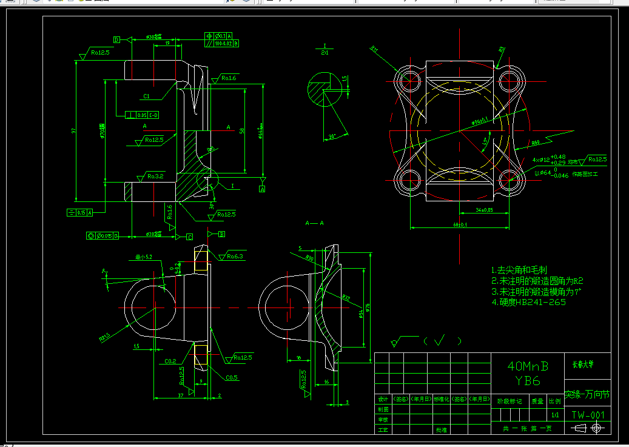Select the boxed datum A symbol
Image resolution: width=629 pixels, height=447 pixels.
coord(262,189)
